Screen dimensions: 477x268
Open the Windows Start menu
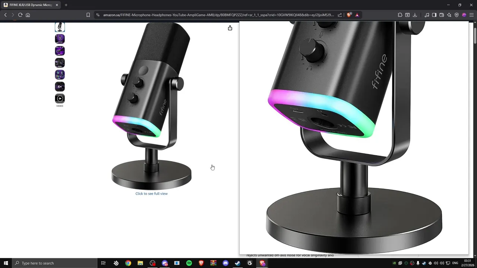click(x=6, y=263)
